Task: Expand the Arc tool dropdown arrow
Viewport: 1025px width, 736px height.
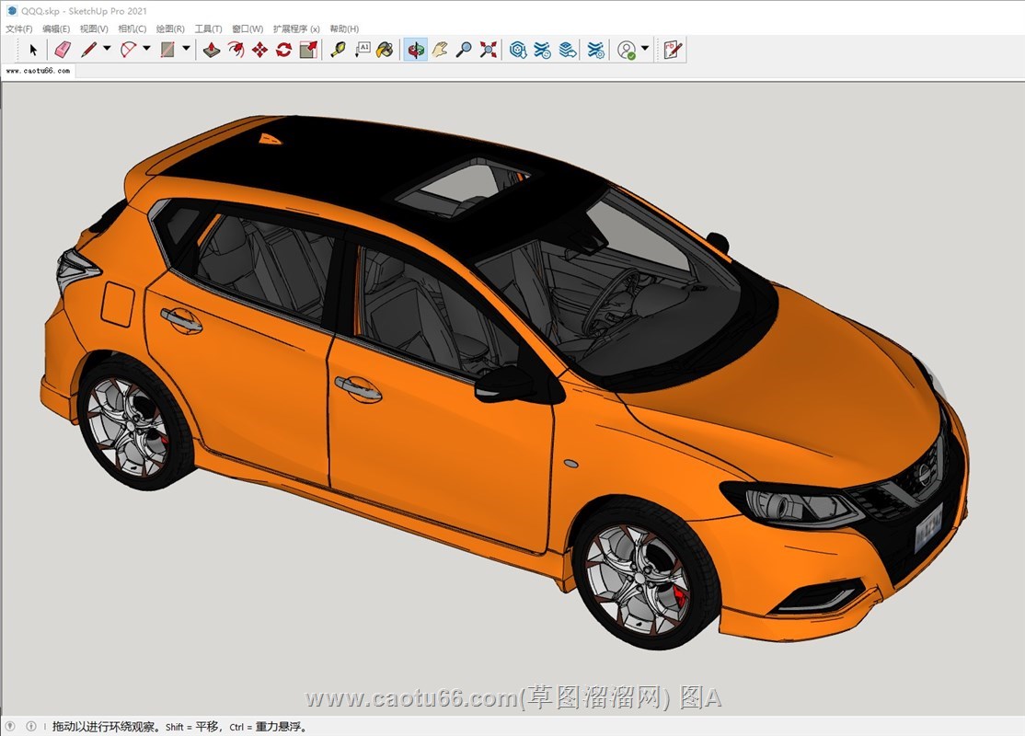Action: point(146,49)
